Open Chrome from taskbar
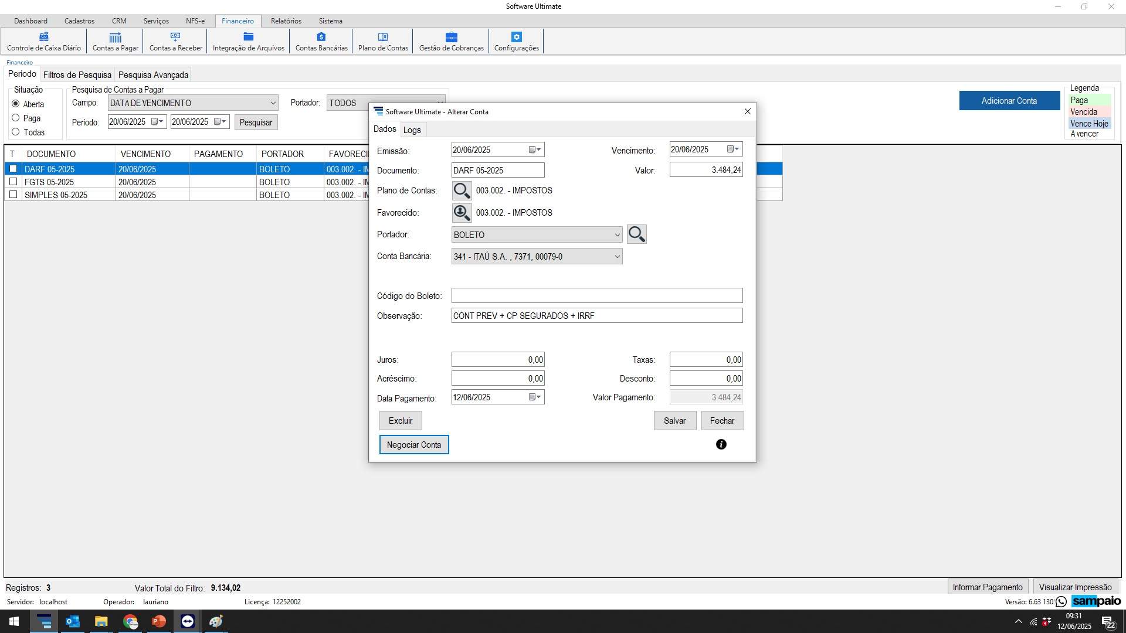The height and width of the screenshot is (633, 1126). 130,621
